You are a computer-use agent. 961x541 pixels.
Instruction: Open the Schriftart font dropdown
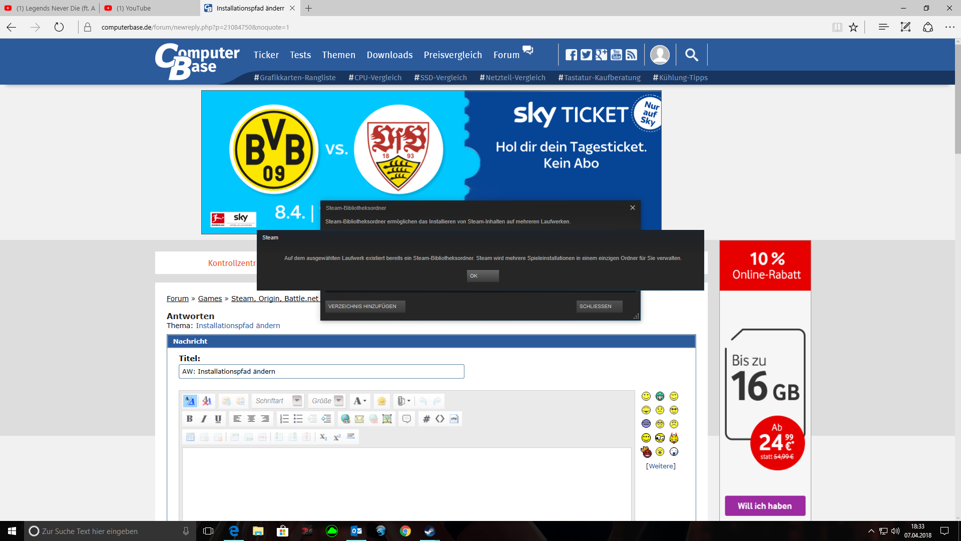pos(297,401)
